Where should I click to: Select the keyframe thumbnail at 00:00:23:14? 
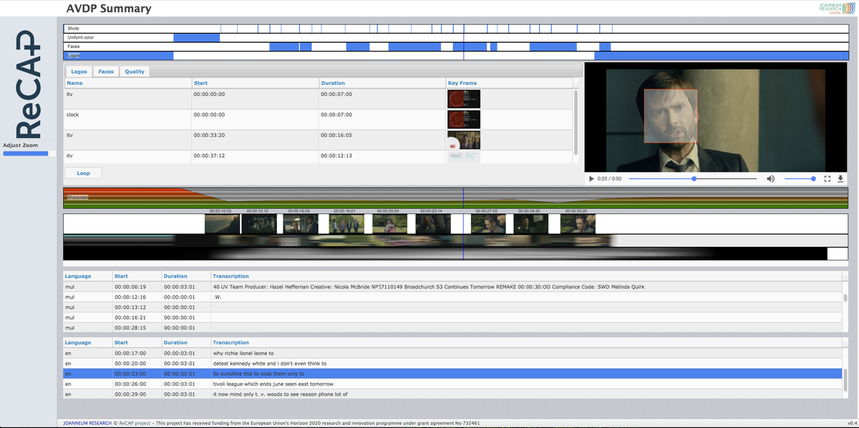tap(432, 224)
